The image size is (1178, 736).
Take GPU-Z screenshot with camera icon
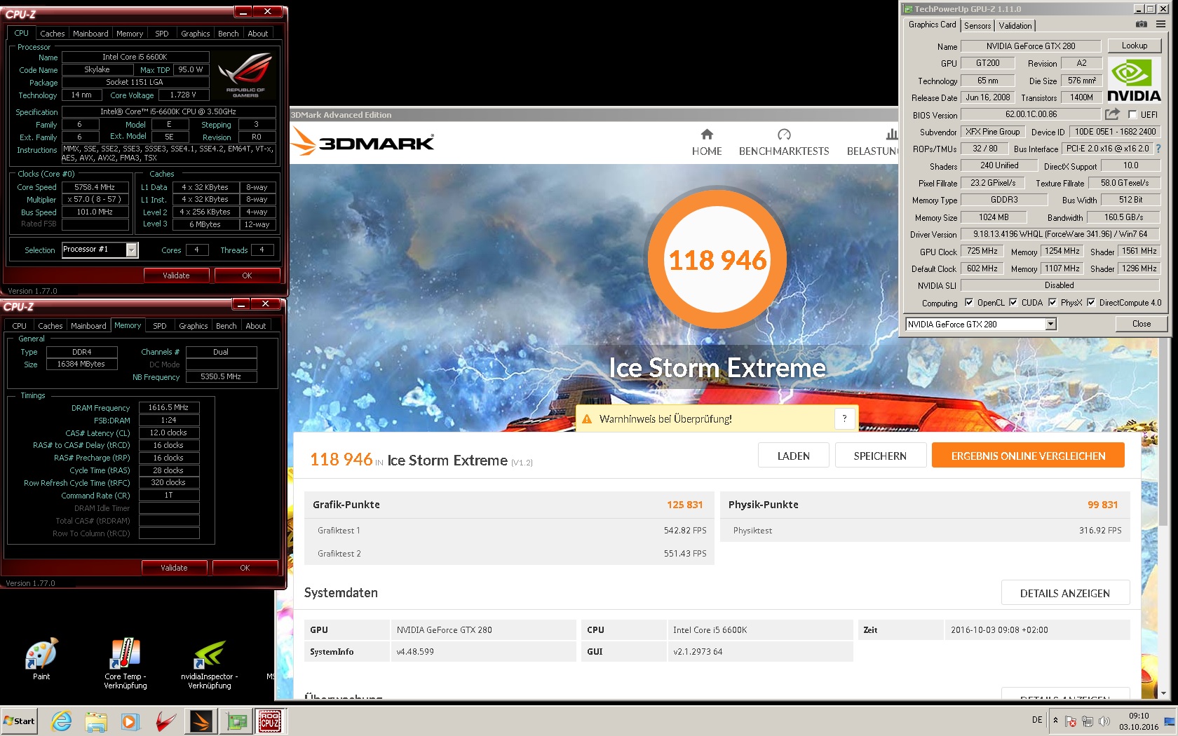[1142, 25]
